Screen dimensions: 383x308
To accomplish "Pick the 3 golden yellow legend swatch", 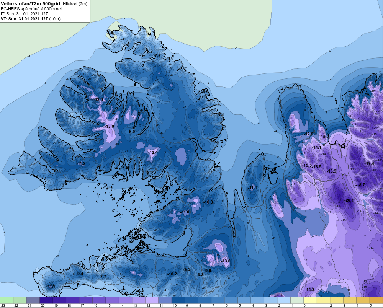I will [x=350, y=300].
